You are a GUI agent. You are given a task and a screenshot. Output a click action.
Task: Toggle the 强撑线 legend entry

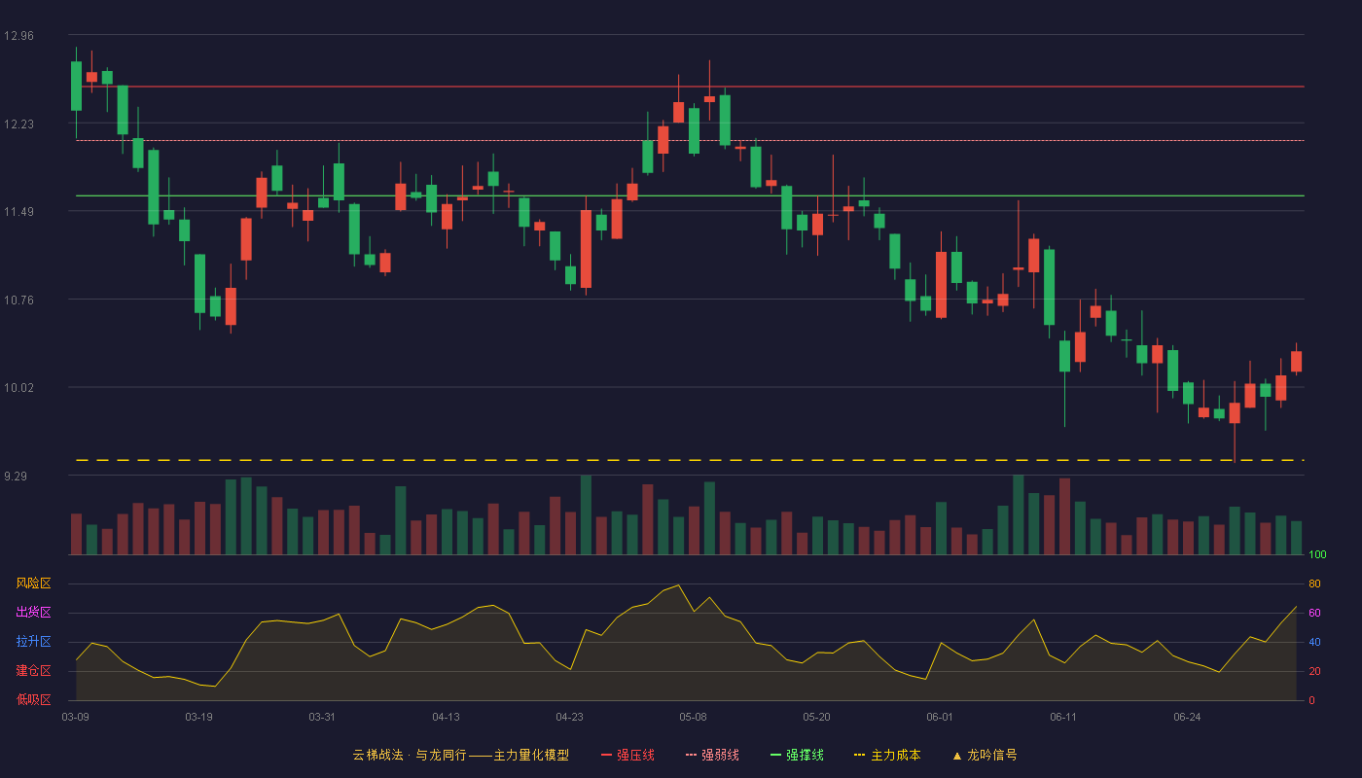(x=797, y=755)
